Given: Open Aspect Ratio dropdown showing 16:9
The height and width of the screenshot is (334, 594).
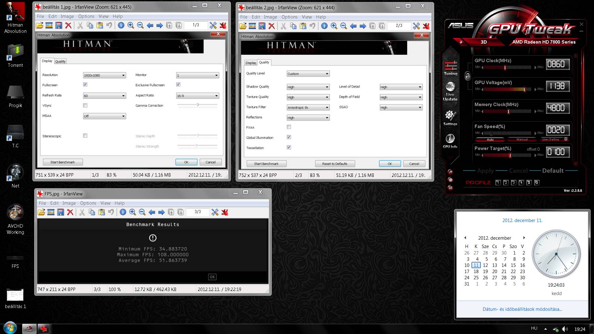Looking at the screenshot, I should click(198, 96).
